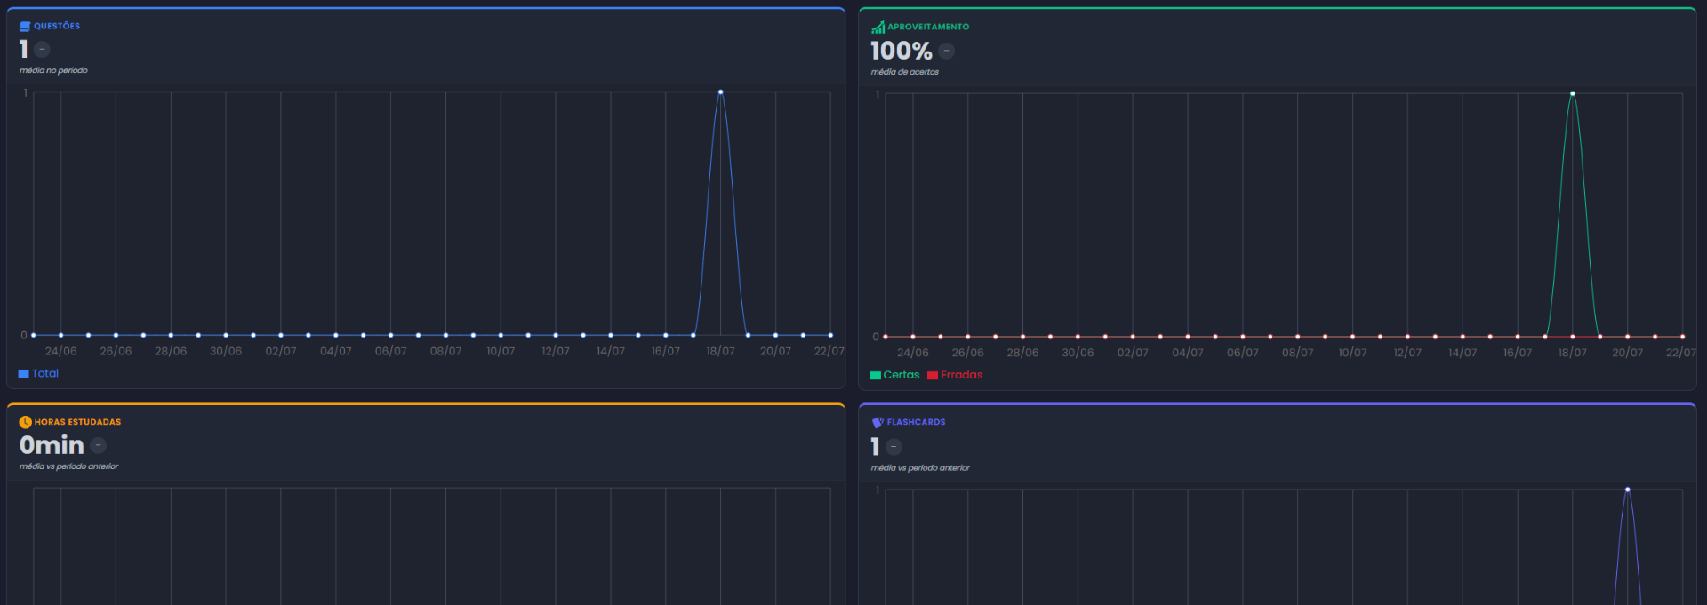Click the Aproveitamento bar chart icon
Viewport: 1707px width, 605px height.
click(878, 28)
